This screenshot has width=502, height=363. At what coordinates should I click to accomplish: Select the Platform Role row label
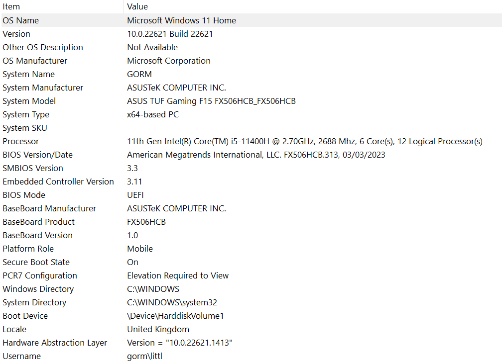[x=28, y=249]
